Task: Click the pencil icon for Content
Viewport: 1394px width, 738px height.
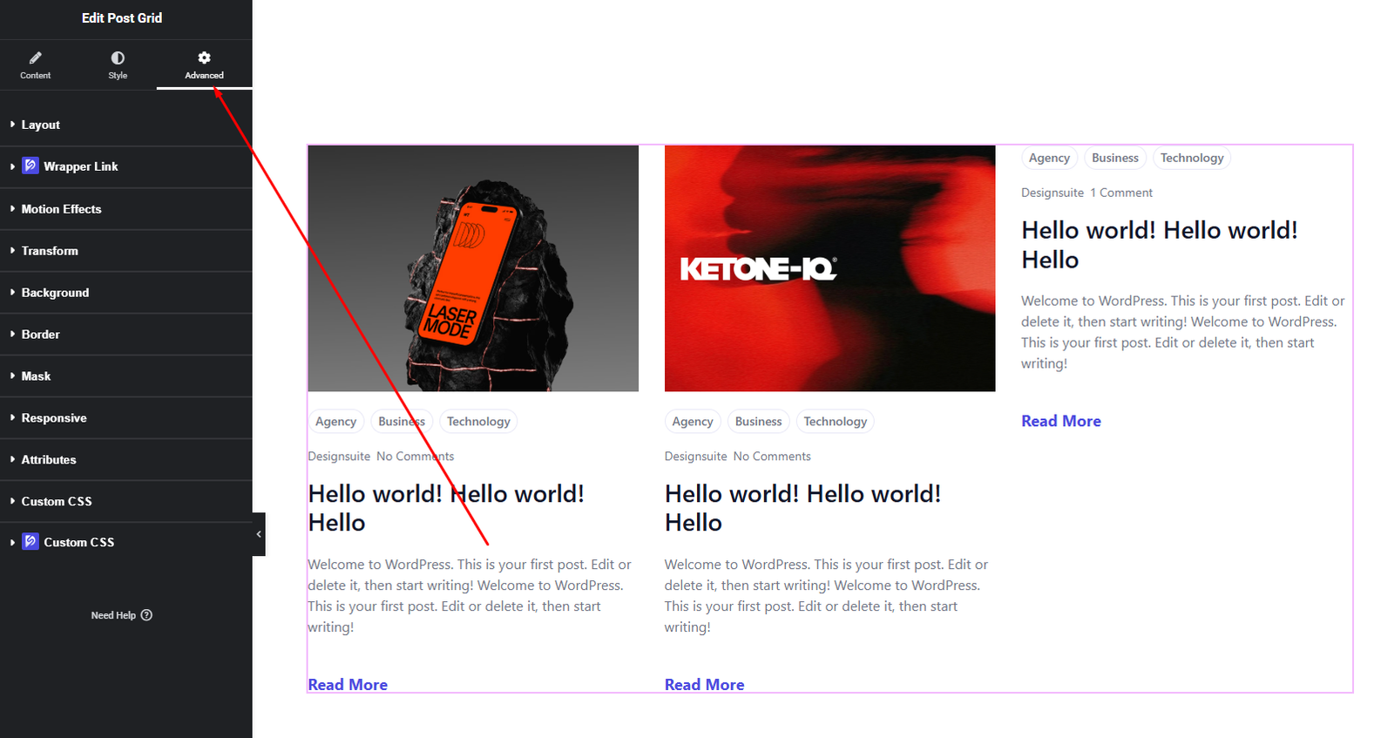Action: [x=36, y=58]
